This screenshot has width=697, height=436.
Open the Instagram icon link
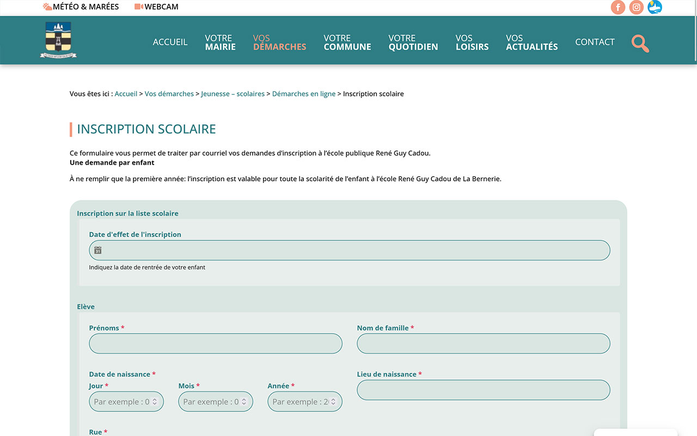point(636,7)
